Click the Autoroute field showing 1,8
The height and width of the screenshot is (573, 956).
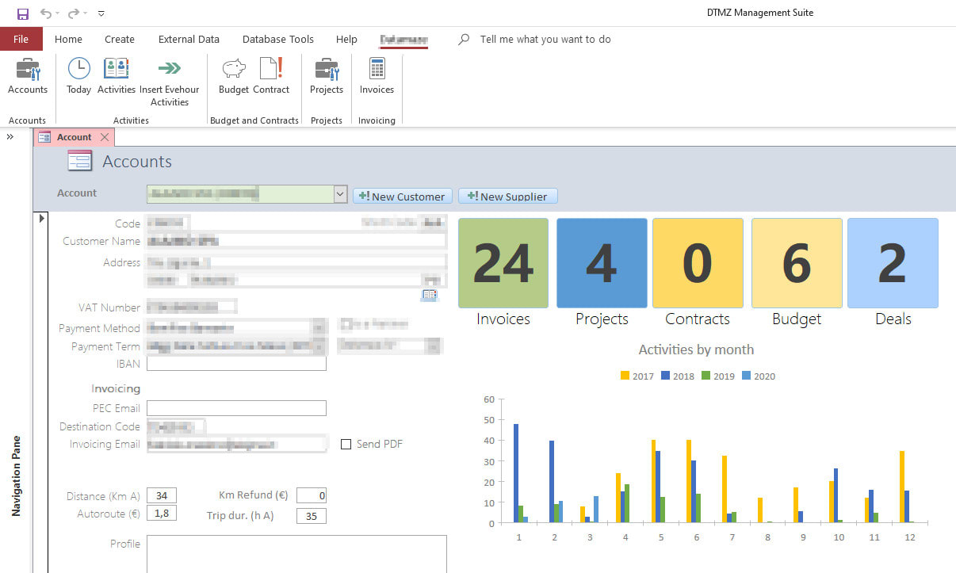tap(162, 514)
